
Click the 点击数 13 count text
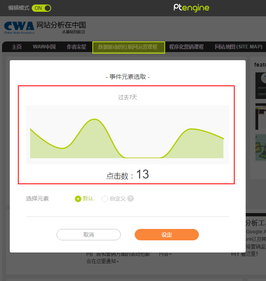coord(128,175)
